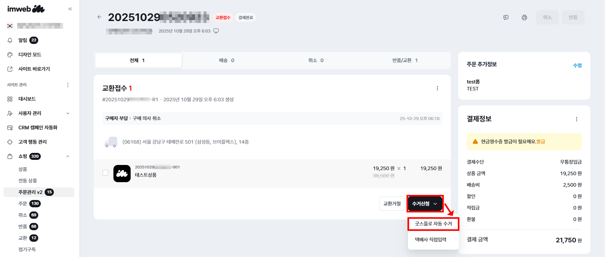605x257 pixels.
Task: Click the imweb logo
Action: pos(26,9)
